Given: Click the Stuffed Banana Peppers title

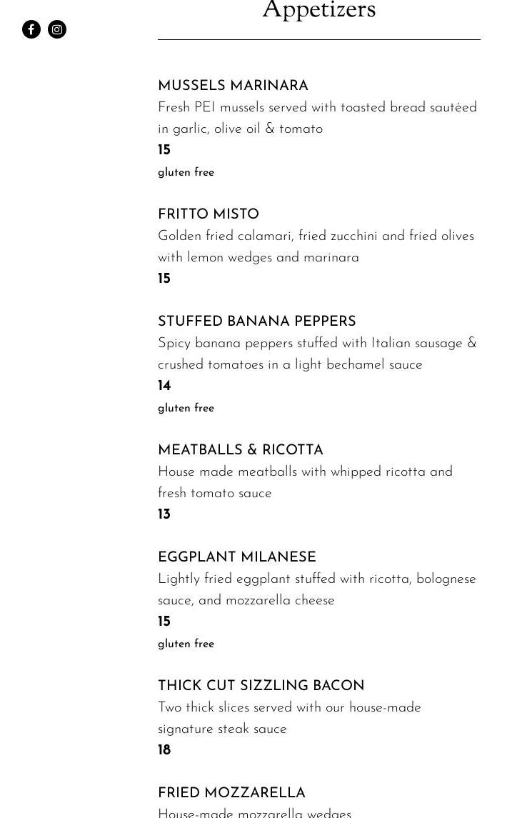Looking at the screenshot, I should (256, 322).
